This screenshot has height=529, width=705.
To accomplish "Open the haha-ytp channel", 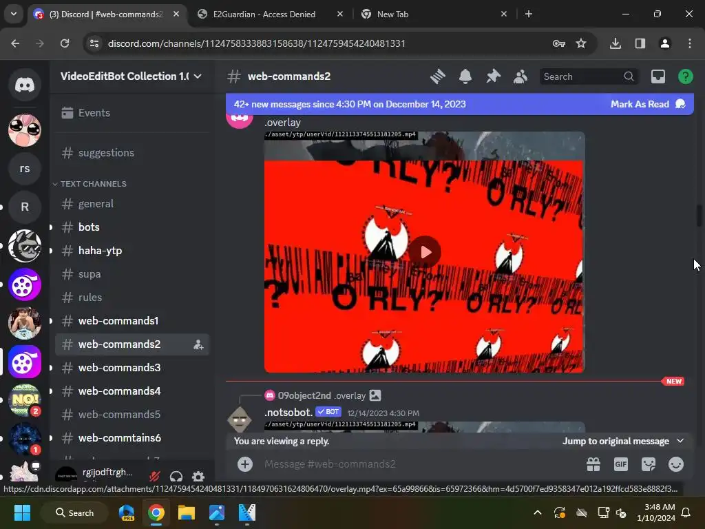I will (x=132, y=251).
